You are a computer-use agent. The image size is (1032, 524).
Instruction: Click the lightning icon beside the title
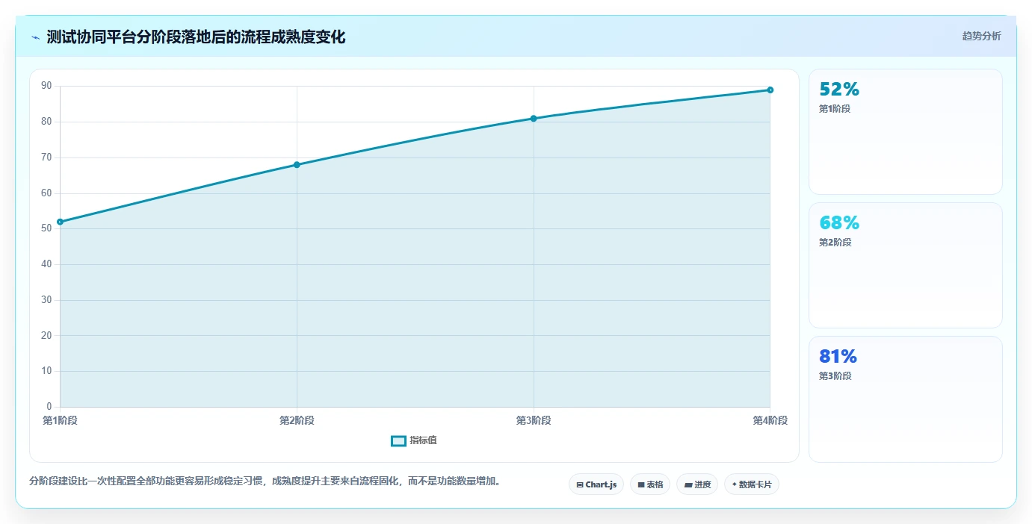[35, 37]
